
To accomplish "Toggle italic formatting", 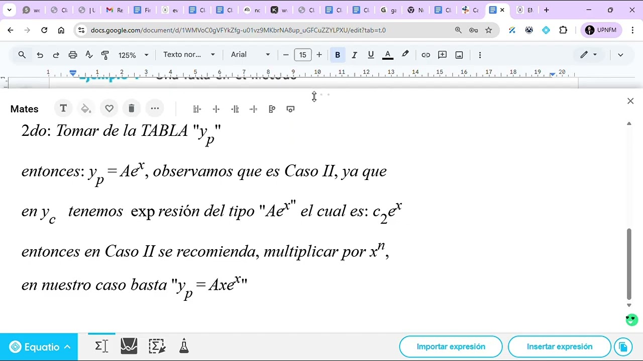I will pos(354,55).
